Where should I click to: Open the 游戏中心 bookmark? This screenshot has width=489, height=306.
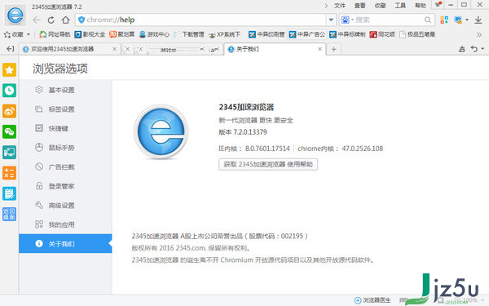click(154, 34)
